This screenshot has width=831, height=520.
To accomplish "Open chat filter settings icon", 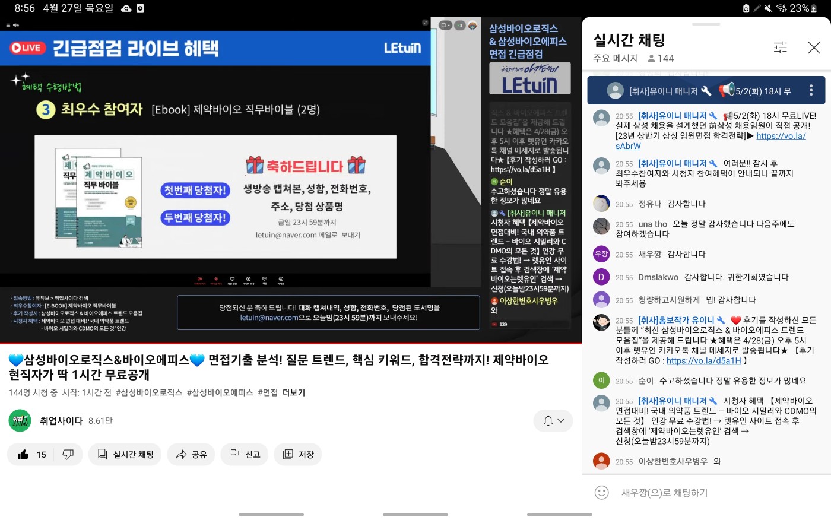I will 780,47.
